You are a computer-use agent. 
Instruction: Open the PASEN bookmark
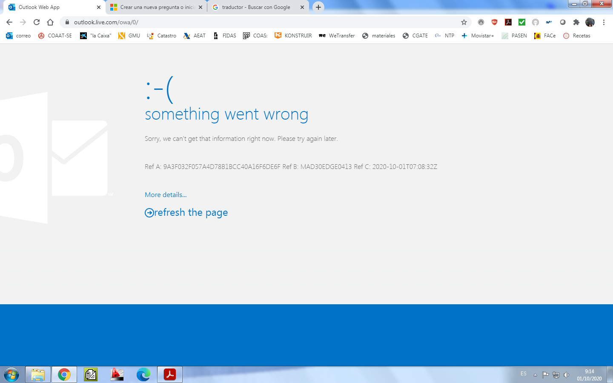point(514,36)
